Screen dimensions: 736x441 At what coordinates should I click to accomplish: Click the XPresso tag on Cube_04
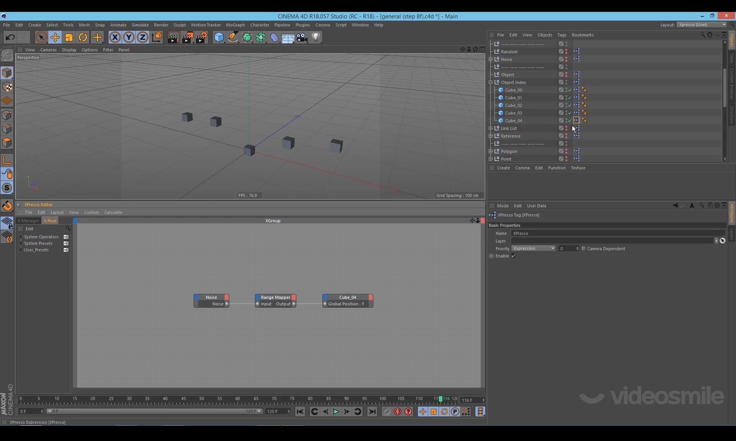[577, 120]
